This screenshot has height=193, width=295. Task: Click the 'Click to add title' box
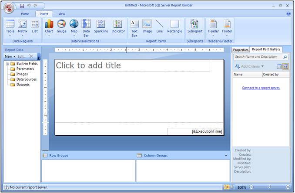132,65
